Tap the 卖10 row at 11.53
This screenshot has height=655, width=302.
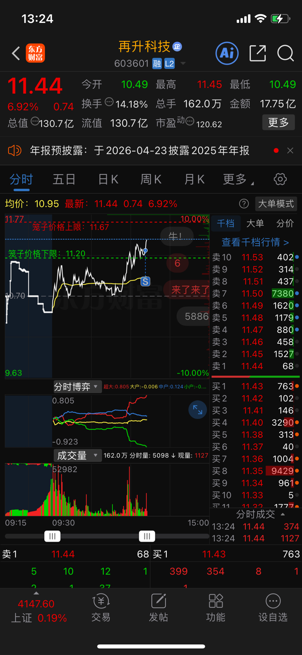pyautogui.click(x=256, y=257)
